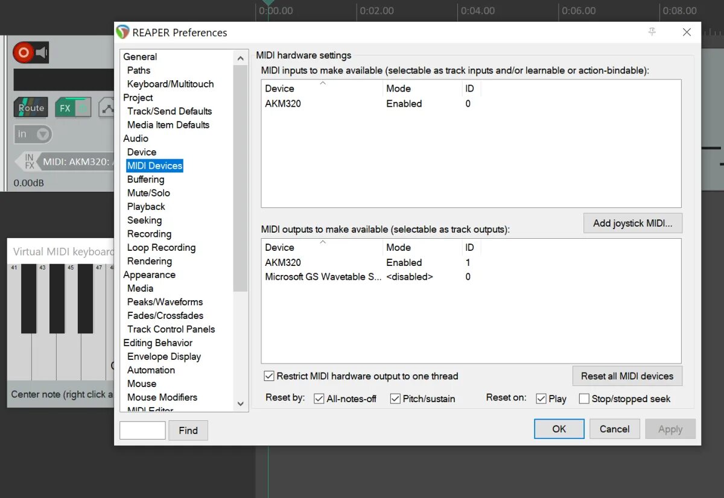Select Track/Send Defaults page
This screenshot has height=498, width=724.
tap(170, 111)
